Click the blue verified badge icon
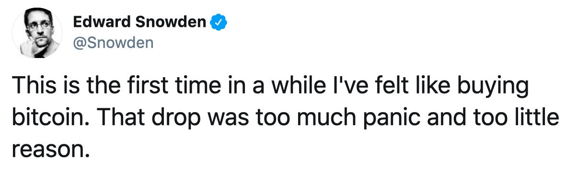Viewport: 577px width, 175px height. point(219,22)
